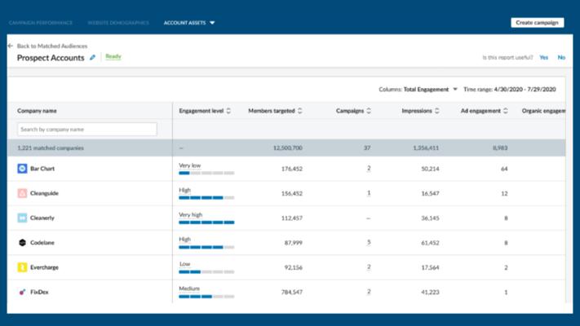Click the FixDex company logo
Viewport: 580px width, 326px height.
tap(22, 292)
